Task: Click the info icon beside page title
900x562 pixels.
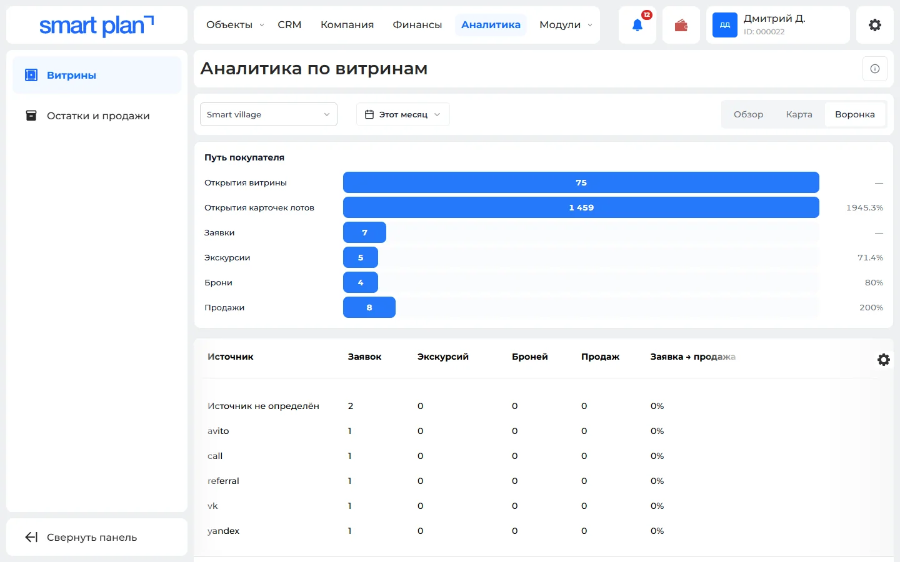Action: 875,69
